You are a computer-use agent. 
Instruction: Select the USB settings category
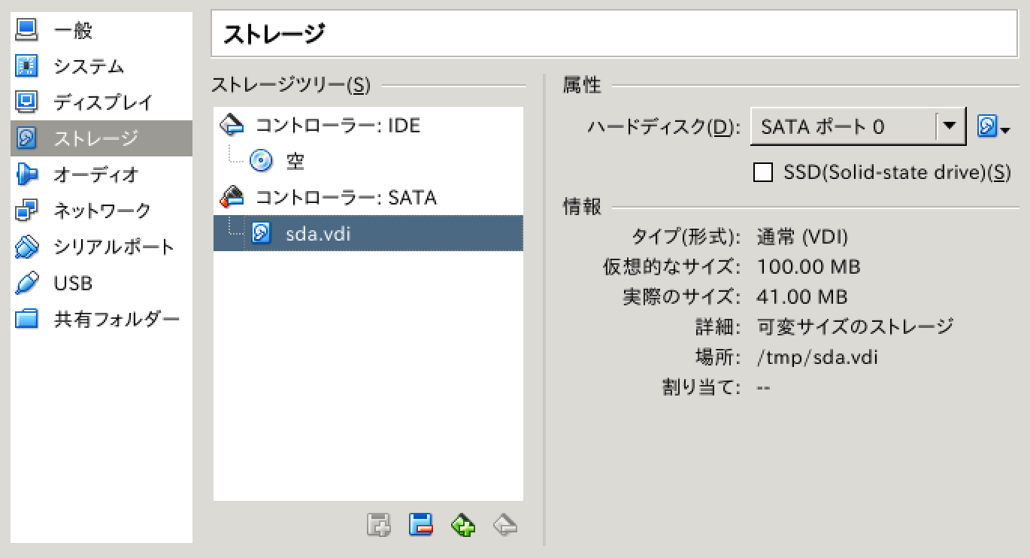click(x=73, y=284)
